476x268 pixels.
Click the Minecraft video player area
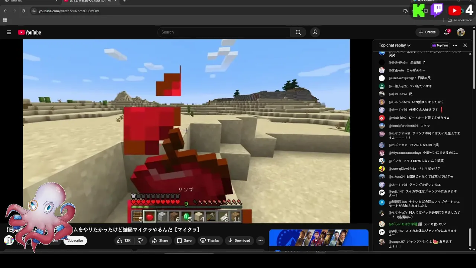[186, 131]
